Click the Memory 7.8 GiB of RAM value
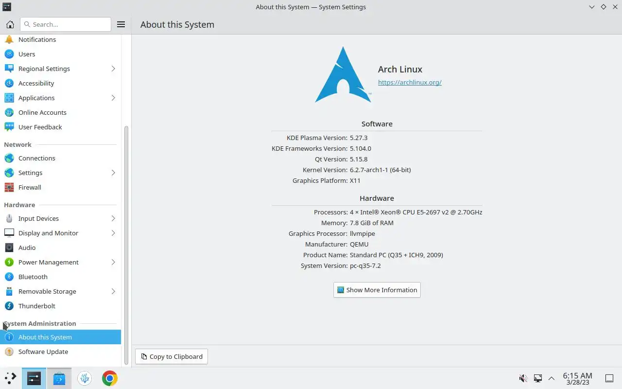The width and height of the screenshot is (622, 389). [372, 223]
